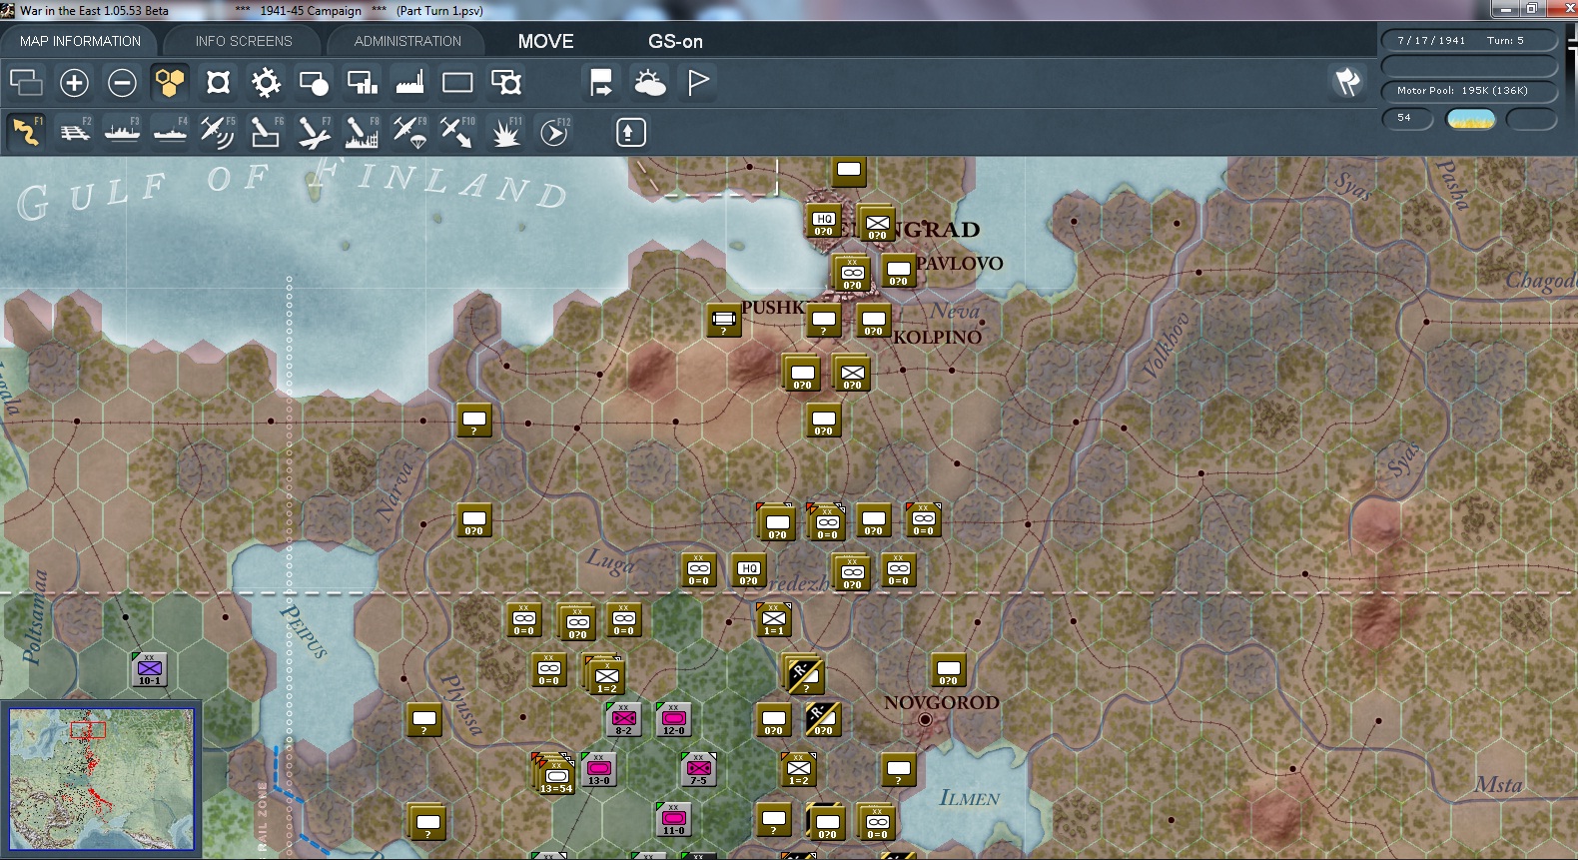The width and height of the screenshot is (1578, 860).
Task: Click the date and Turn 5 field
Action: (1469, 40)
